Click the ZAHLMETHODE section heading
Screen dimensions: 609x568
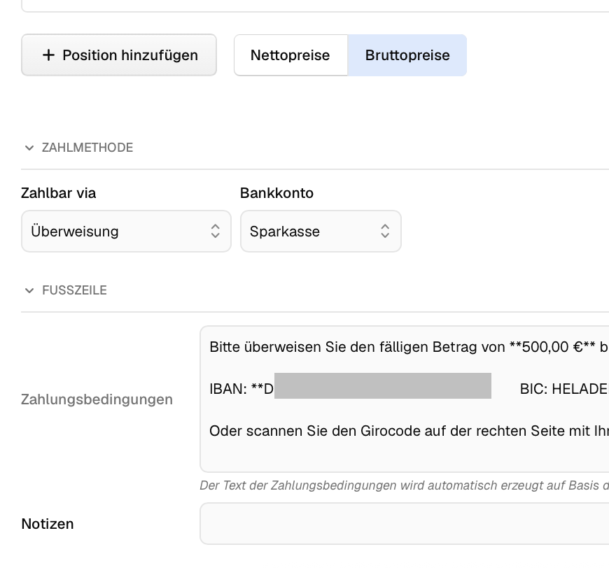pos(87,148)
